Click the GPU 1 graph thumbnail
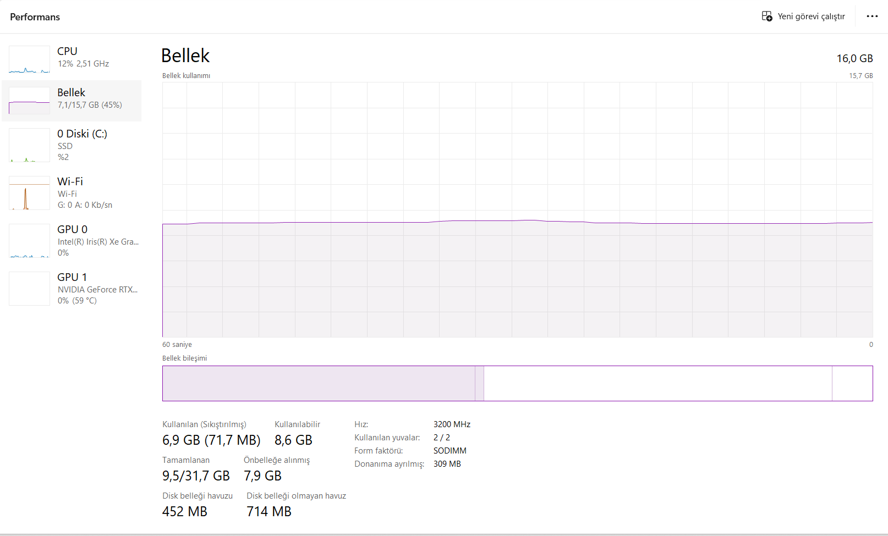The width and height of the screenshot is (888, 536). [29, 289]
